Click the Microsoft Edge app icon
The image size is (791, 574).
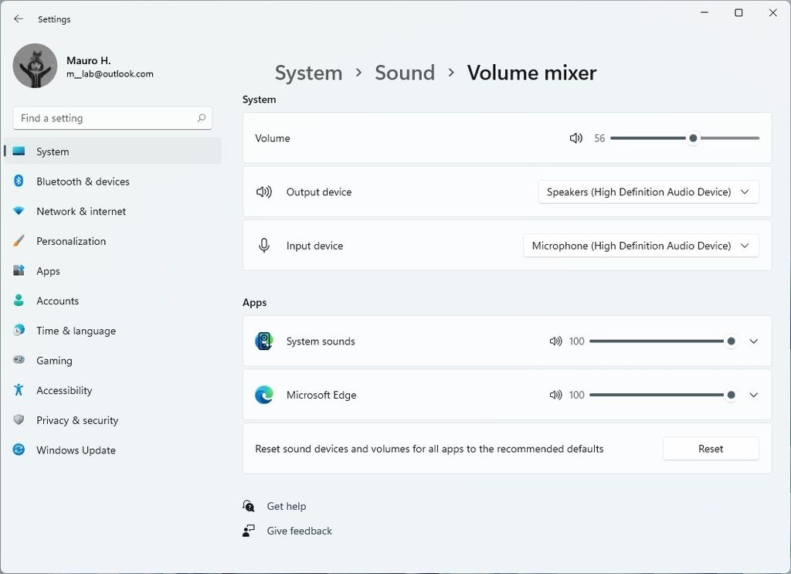point(264,395)
